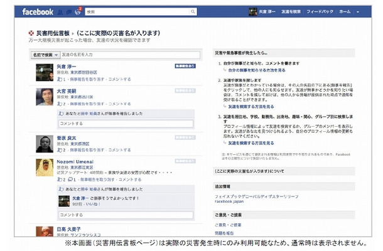Click コメントする link in Nozomi Umenai row
Screen dimensions: 383x251
pyautogui.click(x=130, y=179)
